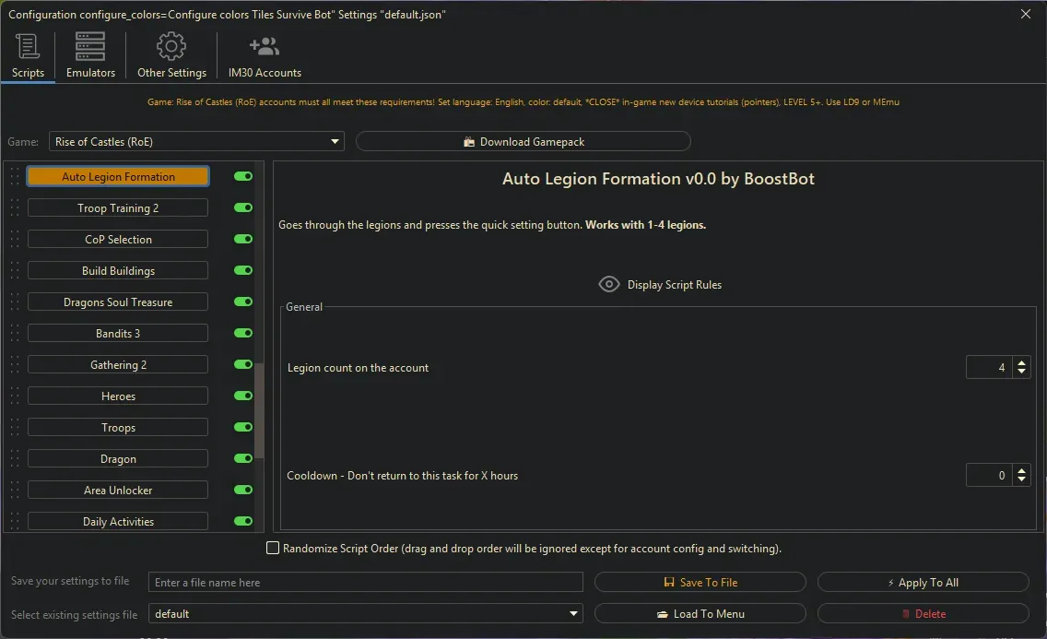The height and width of the screenshot is (639, 1047).
Task: Toggle the Heroes script switch
Action: pyautogui.click(x=243, y=396)
